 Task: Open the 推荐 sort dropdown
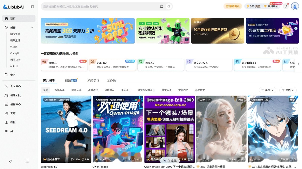[267, 90]
